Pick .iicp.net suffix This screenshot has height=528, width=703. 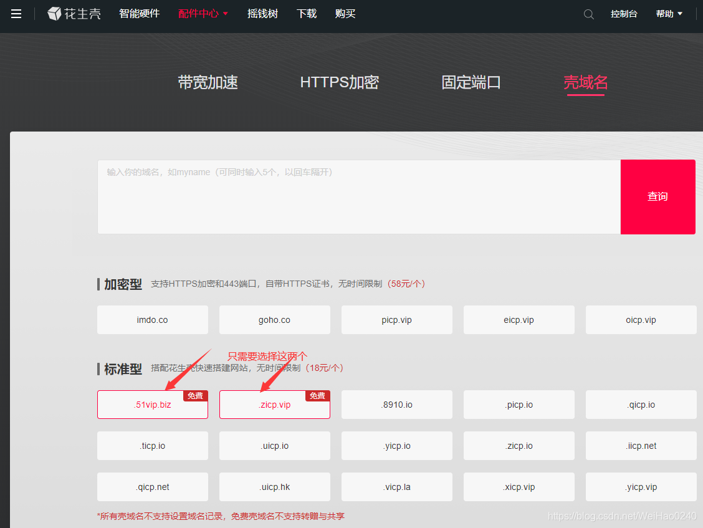tap(641, 446)
